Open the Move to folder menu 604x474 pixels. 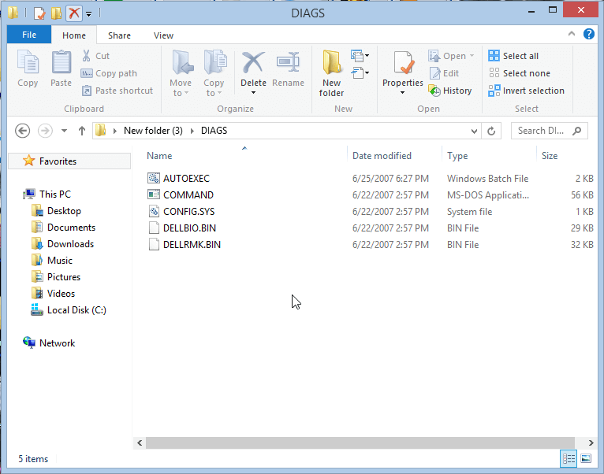(x=181, y=73)
